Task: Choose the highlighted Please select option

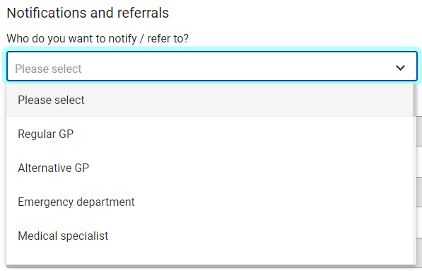Action: [x=209, y=100]
